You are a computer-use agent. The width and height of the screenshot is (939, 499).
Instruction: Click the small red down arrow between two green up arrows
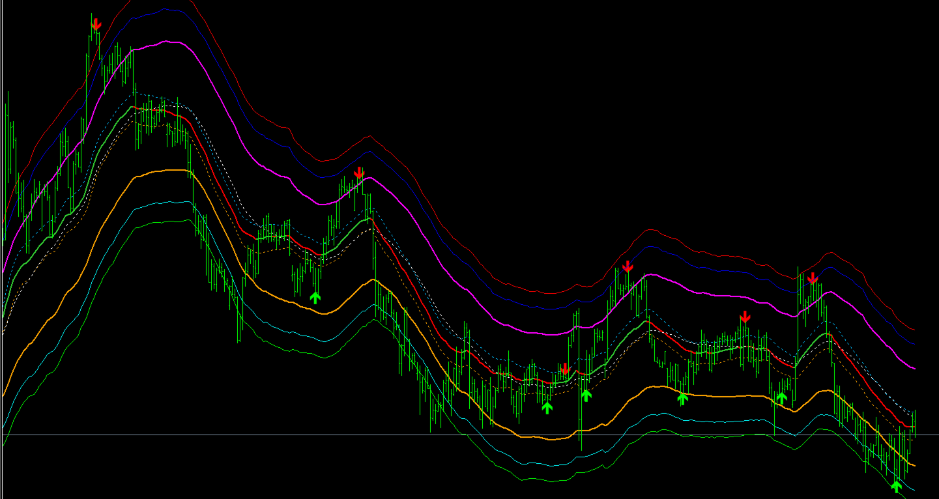click(565, 369)
